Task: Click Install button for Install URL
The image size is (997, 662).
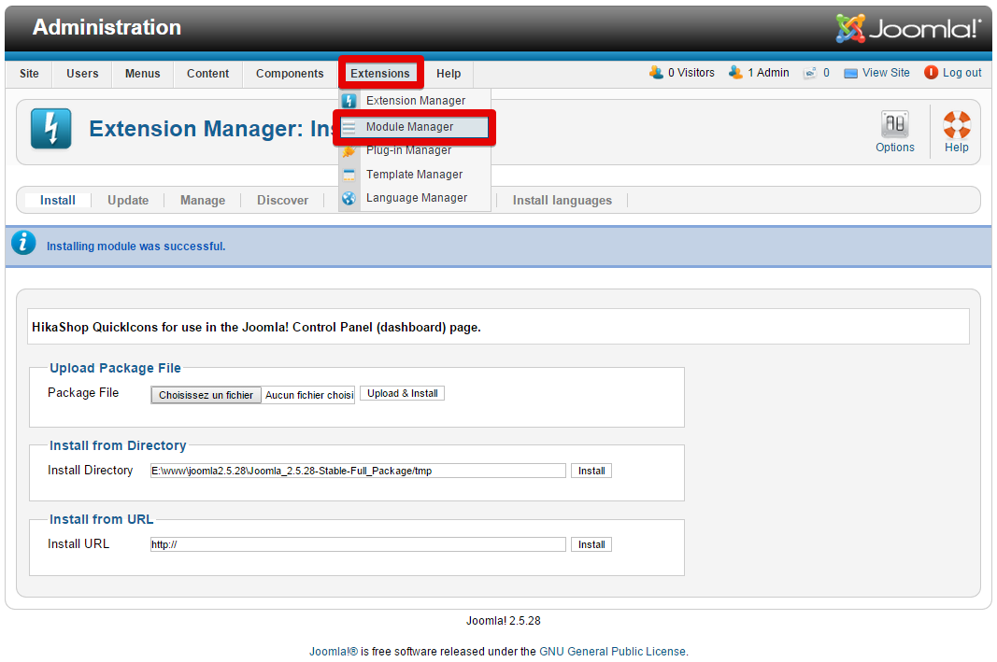Action: pyautogui.click(x=591, y=544)
